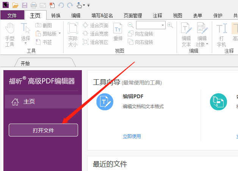Open the 文件 menu tab
The image size is (238, 171).
(x=12, y=16)
